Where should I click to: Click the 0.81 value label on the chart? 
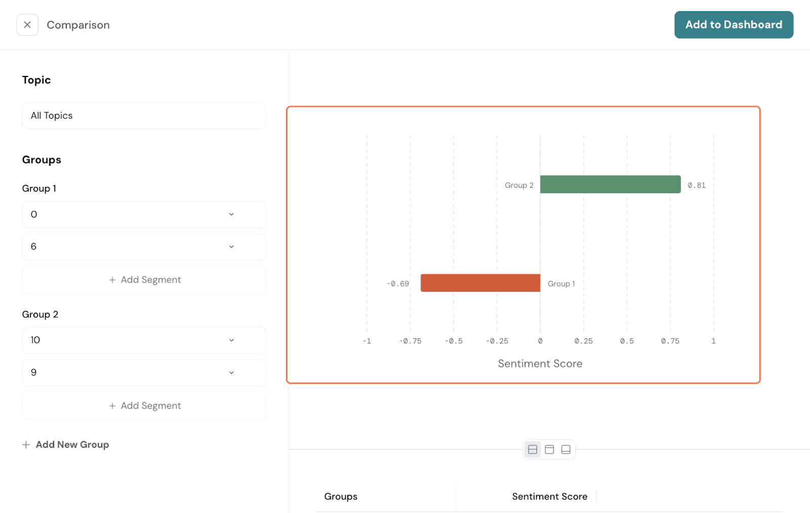[696, 185]
